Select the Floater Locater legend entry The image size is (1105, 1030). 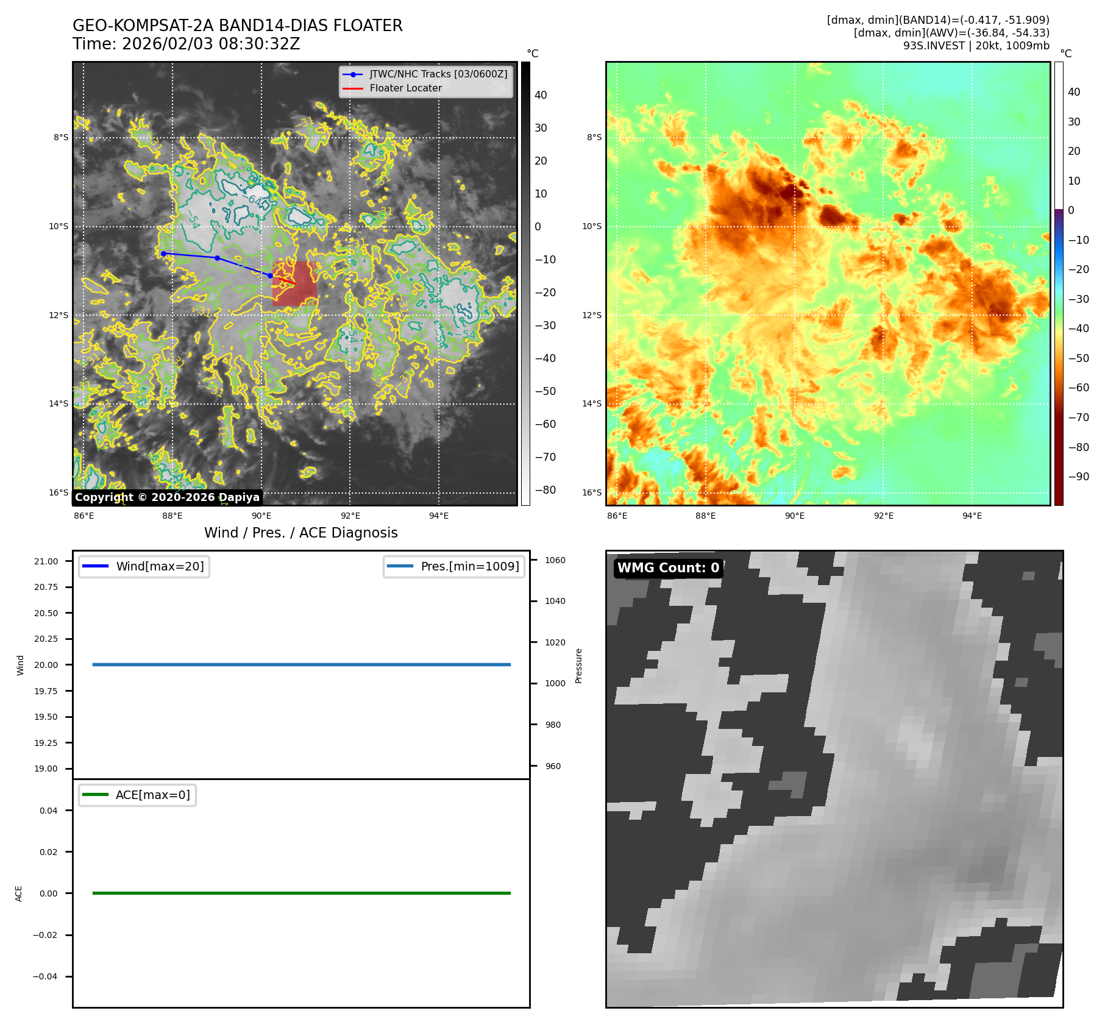[405, 88]
